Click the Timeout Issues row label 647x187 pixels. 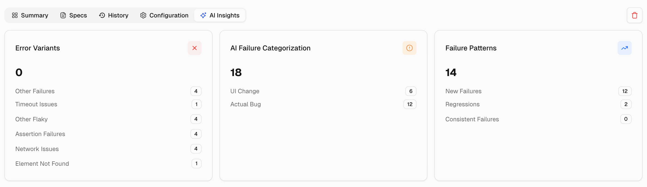pyautogui.click(x=36, y=104)
